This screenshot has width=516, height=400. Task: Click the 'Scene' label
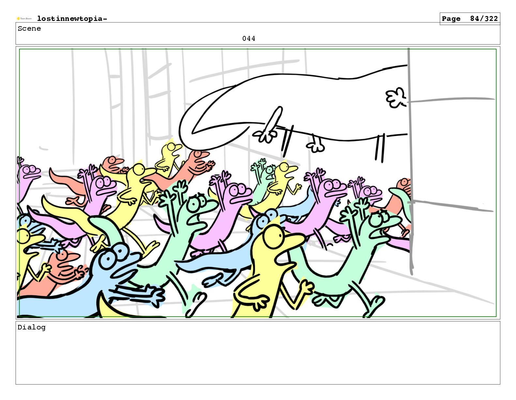tap(29, 28)
